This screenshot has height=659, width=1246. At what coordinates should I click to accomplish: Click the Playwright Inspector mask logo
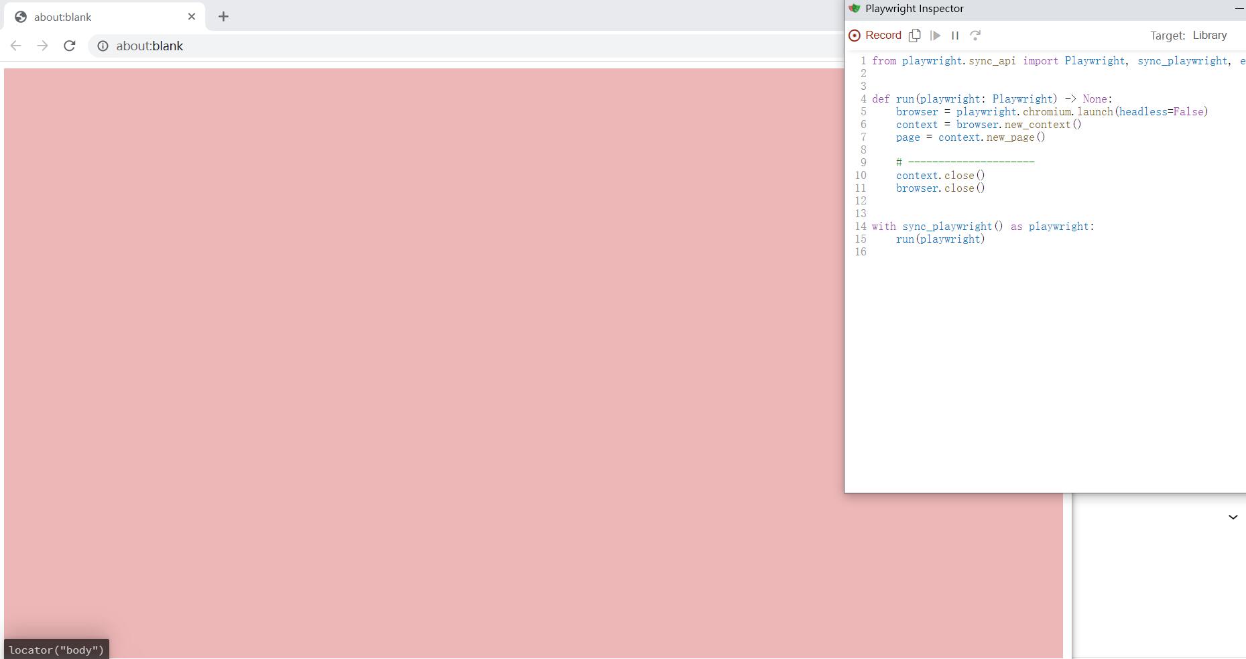(854, 9)
